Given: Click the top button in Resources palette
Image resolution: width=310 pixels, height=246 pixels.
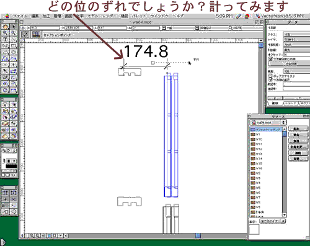Looking at the screenshot, I should (x=298, y=129).
